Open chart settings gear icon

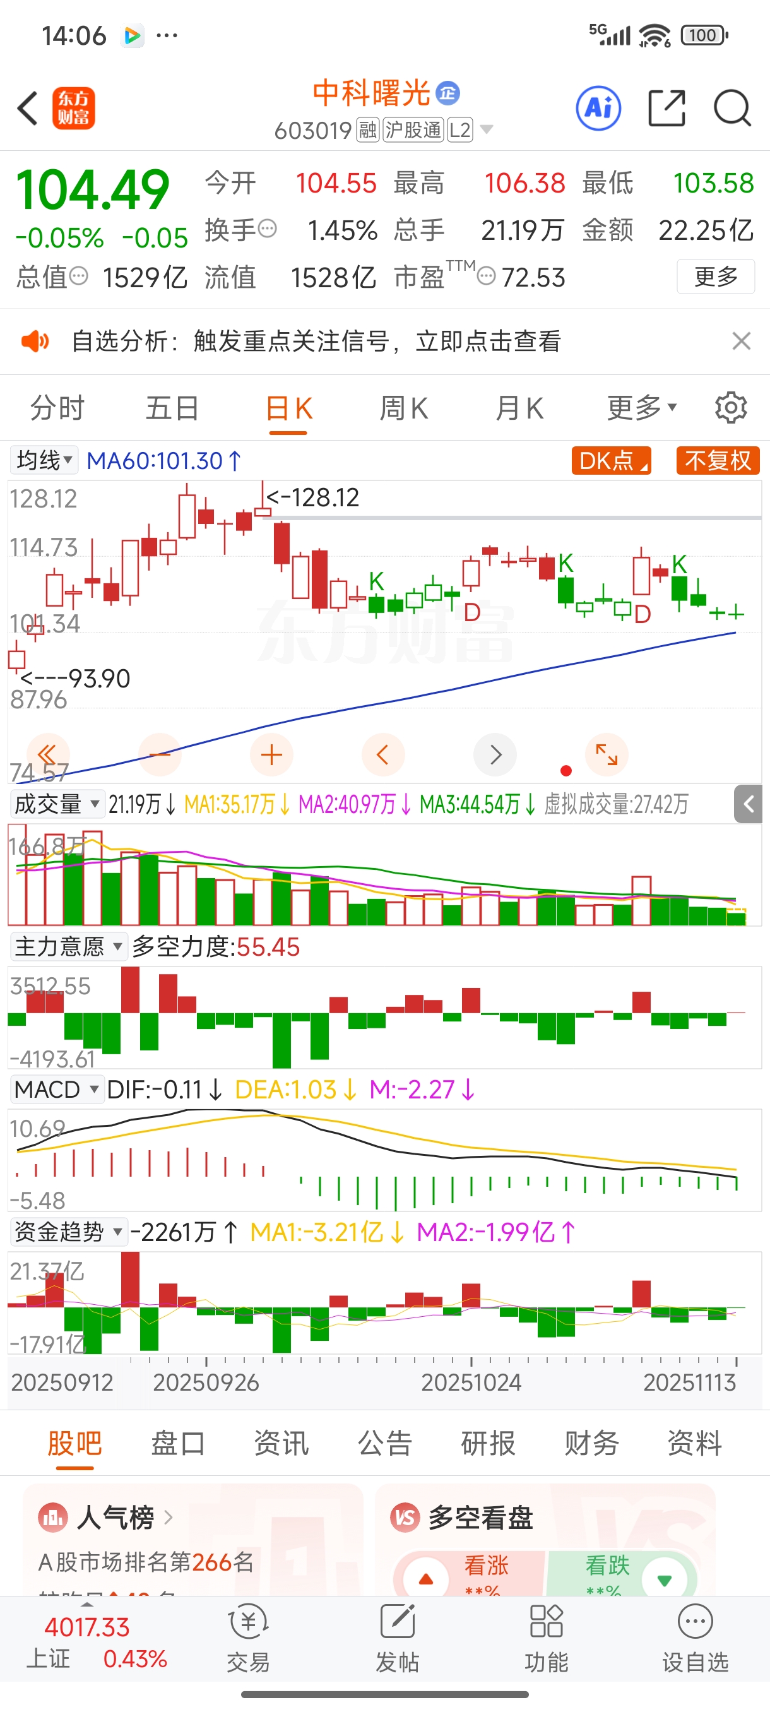[731, 407]
